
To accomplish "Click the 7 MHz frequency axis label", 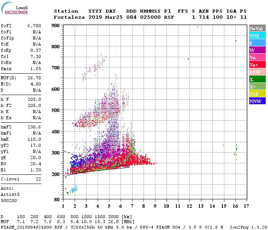I will [132, 206].
